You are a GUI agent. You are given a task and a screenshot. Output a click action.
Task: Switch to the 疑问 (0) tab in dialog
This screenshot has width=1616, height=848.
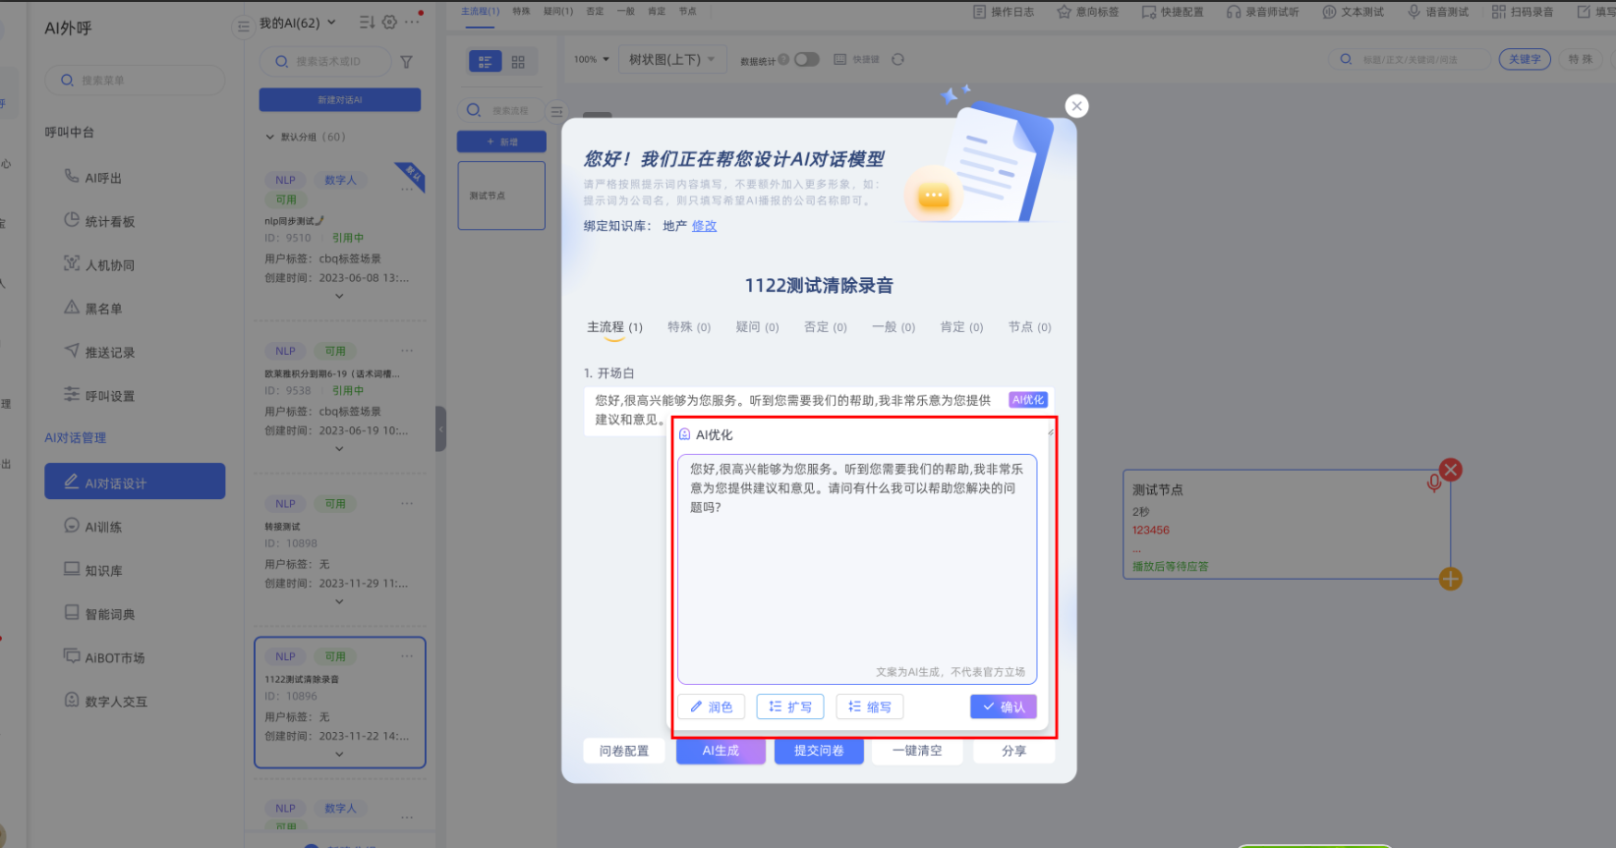757,327
